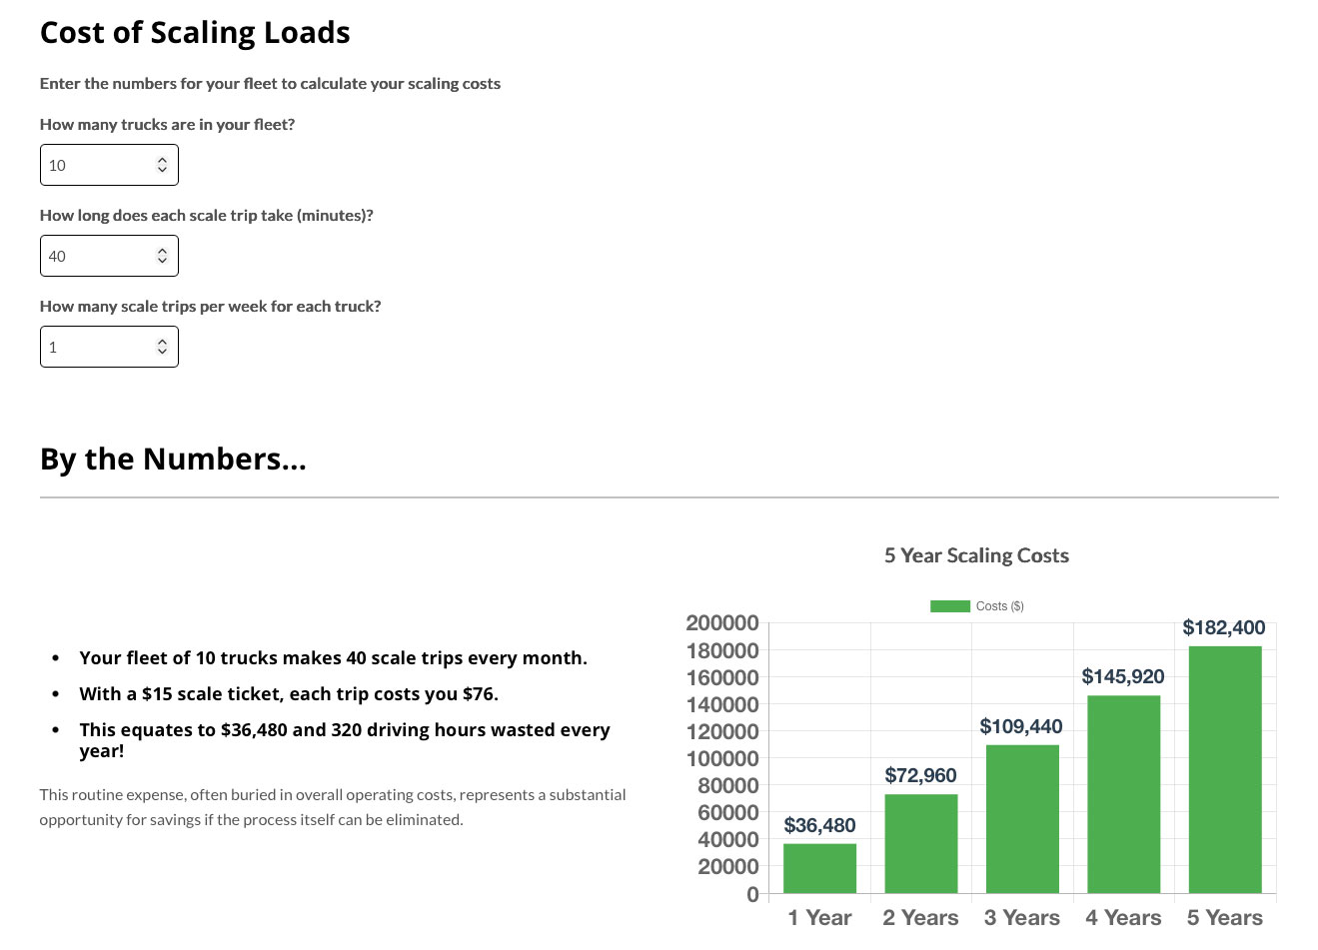The image size is (1318, 950).
Task: Increment scale trip minutes using up arrow
Action: [x=162, y=252]
